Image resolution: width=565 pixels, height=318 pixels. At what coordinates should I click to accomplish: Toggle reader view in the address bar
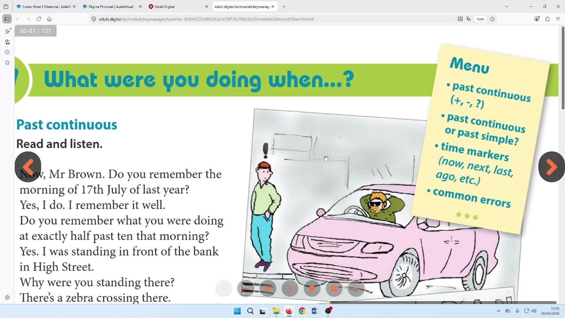(460, 19)
